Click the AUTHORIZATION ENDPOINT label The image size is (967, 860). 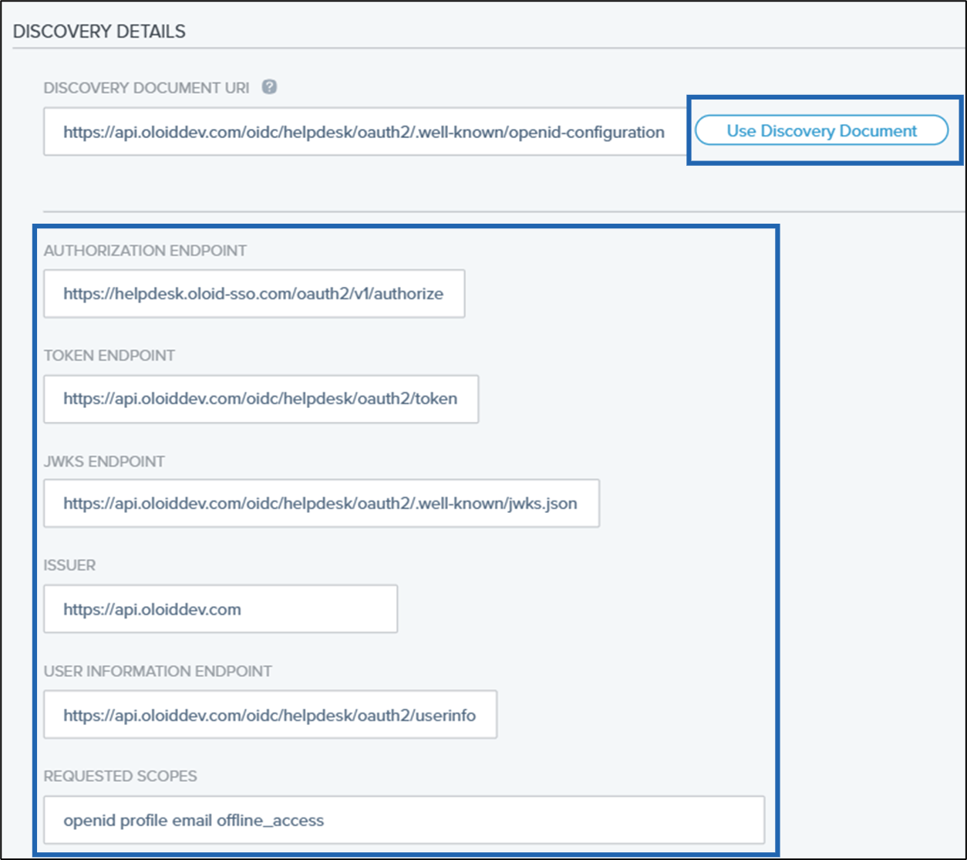click(145, 251)
